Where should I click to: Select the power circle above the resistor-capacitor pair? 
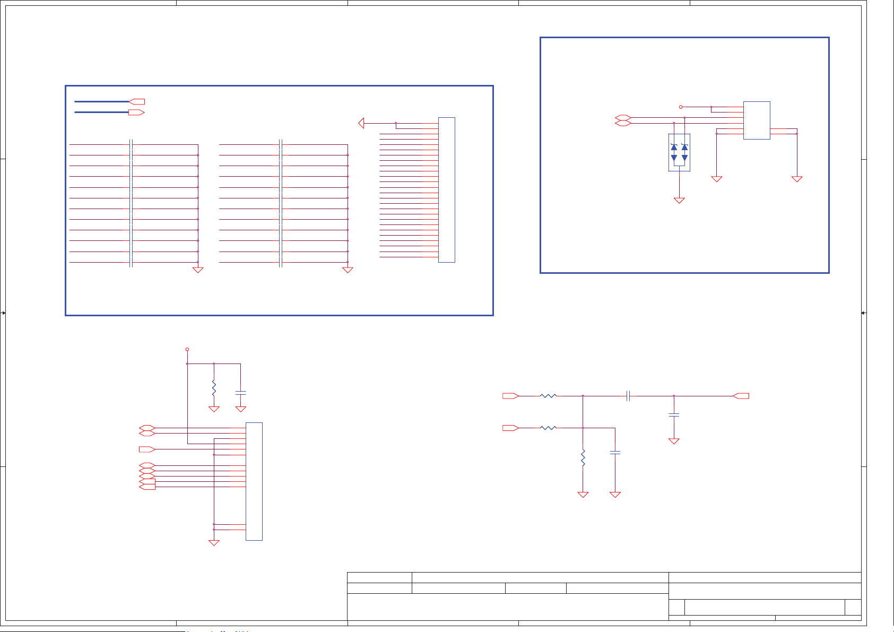187,349
